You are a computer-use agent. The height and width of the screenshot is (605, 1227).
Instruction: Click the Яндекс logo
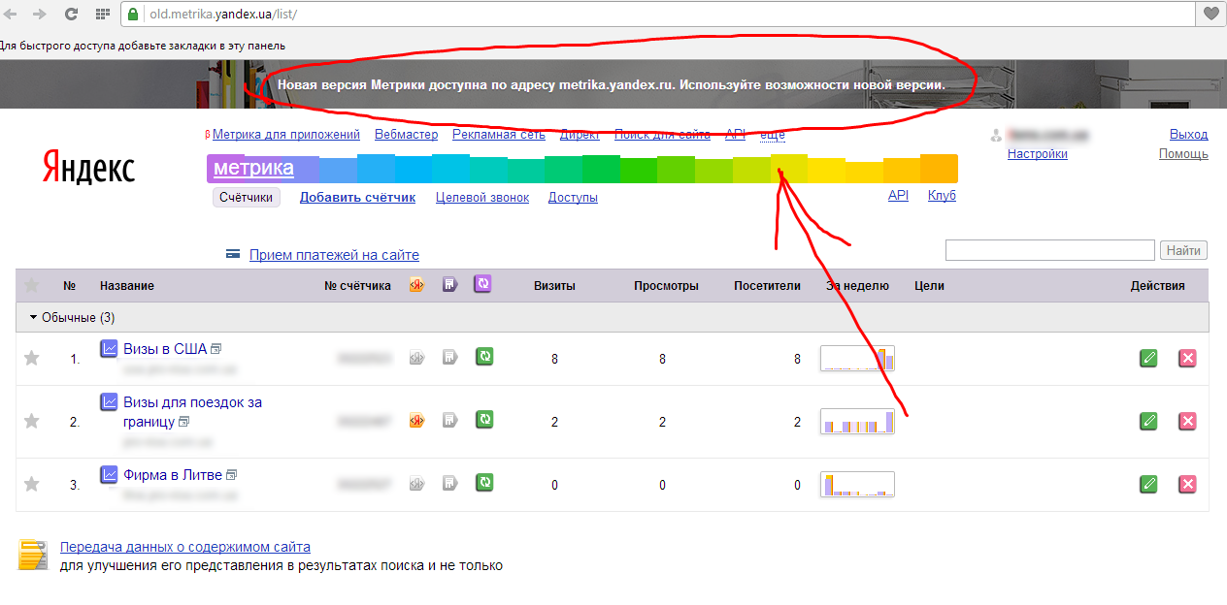(88, 168)
